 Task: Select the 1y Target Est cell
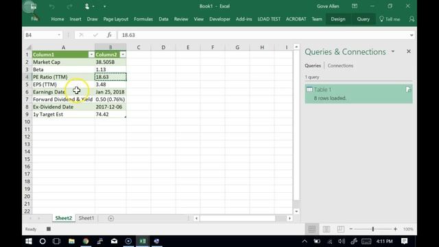64,115
